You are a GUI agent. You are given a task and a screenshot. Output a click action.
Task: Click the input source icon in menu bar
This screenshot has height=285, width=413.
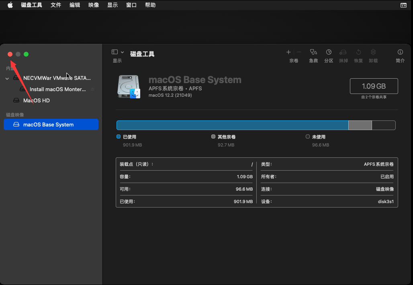[x=403, y=5]
